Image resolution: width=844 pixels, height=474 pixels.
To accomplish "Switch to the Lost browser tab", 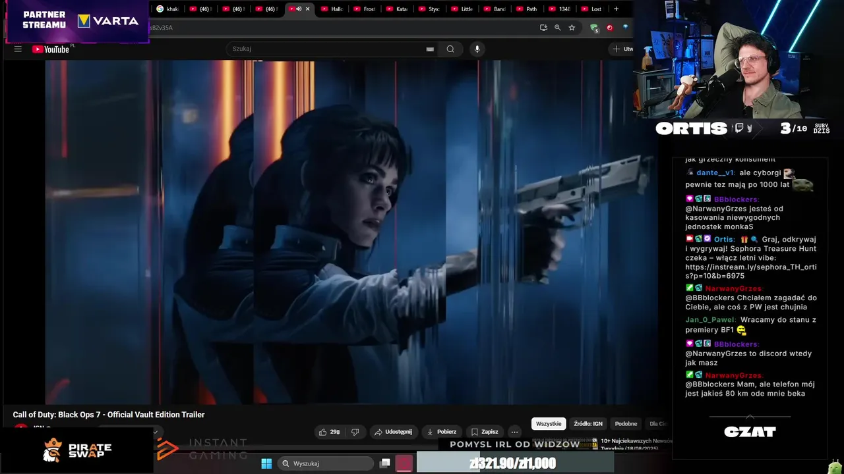I will pyautogui.click(x=591, y=9).
